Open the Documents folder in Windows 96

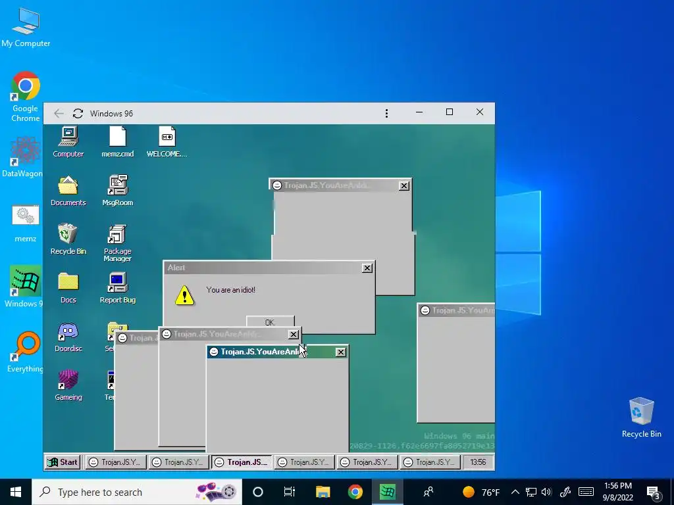click(68, 191)
